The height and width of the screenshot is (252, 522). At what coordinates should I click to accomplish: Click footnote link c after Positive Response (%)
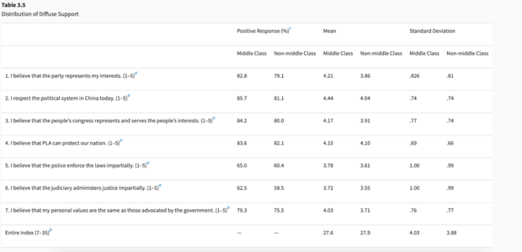pos(290,29)
